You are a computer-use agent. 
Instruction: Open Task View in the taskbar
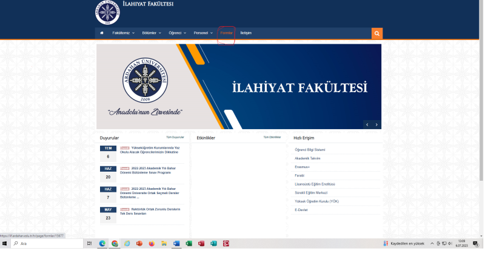point(89,244)
